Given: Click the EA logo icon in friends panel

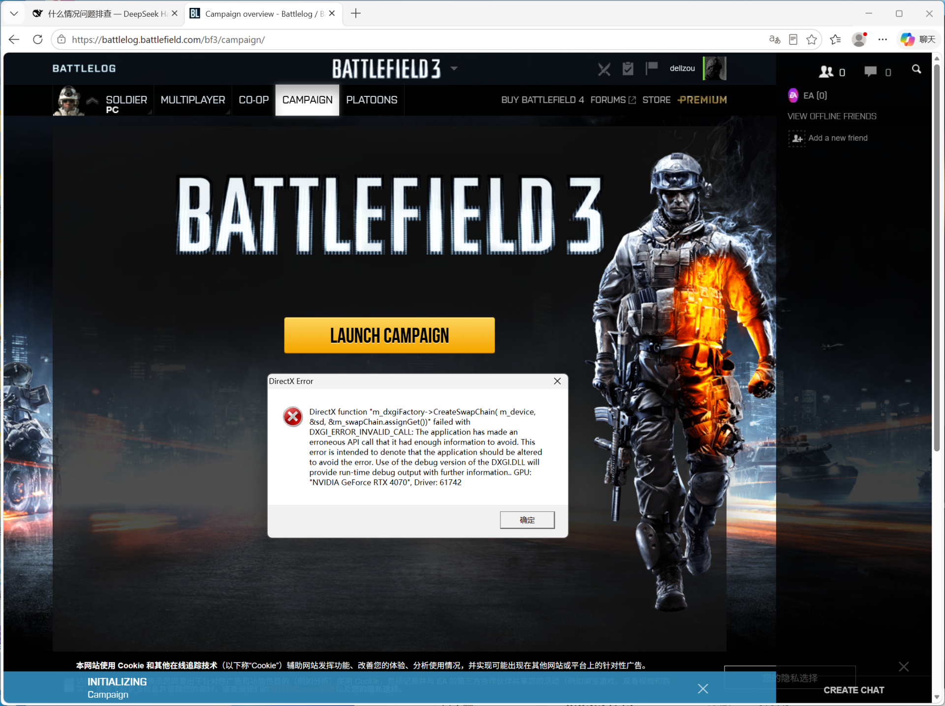Looking at the screenshot, I should coord(793,95).
